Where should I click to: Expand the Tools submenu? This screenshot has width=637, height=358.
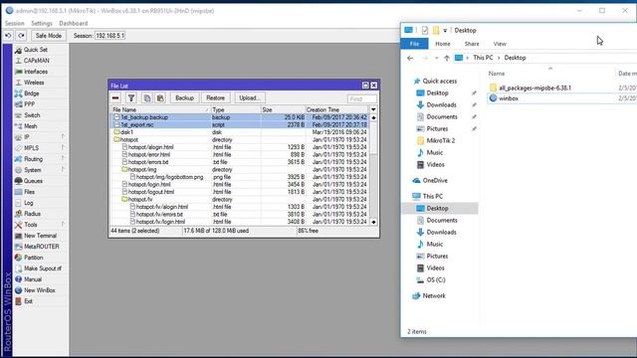[31, 225]
